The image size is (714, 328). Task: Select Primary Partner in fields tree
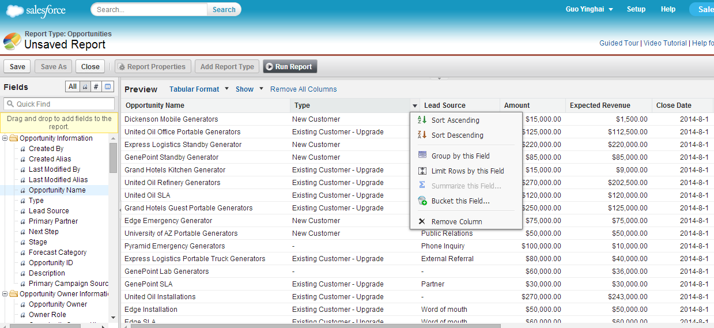tap(53, 221)
